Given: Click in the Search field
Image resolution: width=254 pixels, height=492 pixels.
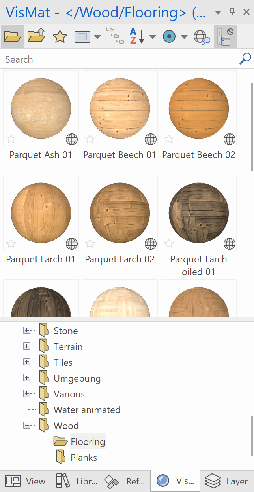Looking at the screenshot, I should click(118, 59).
